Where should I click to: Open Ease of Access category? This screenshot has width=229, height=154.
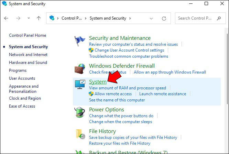(22, 106)
